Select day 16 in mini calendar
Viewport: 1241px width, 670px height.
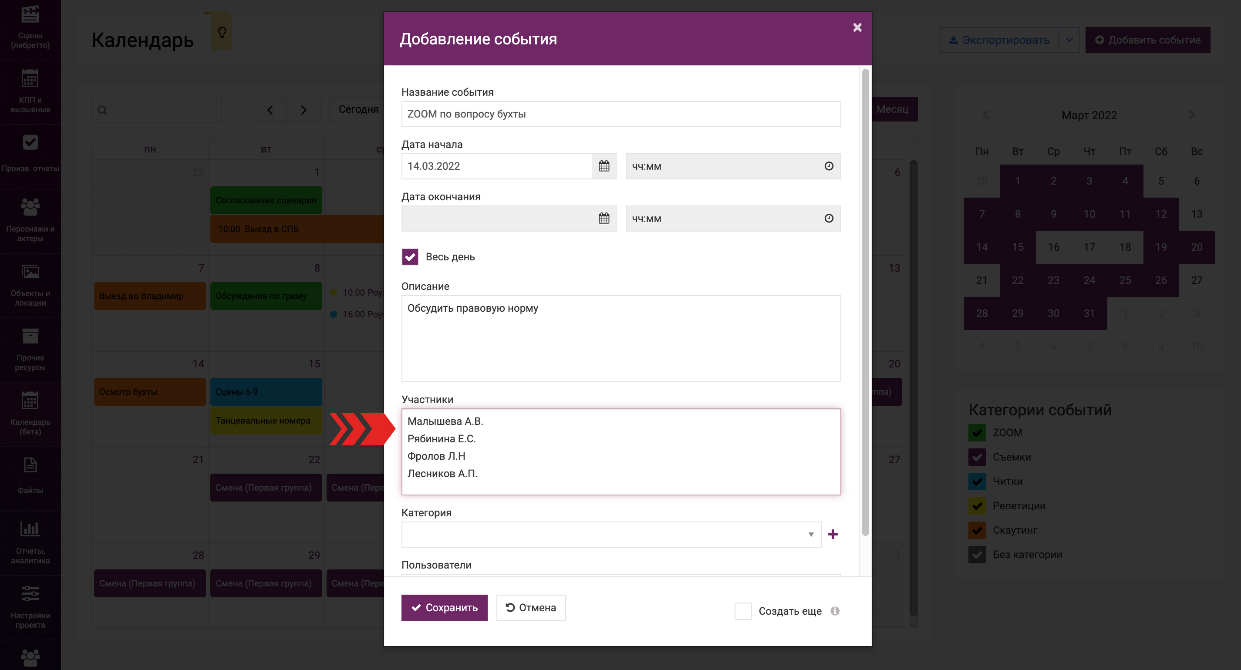[x=1054, y=247]
